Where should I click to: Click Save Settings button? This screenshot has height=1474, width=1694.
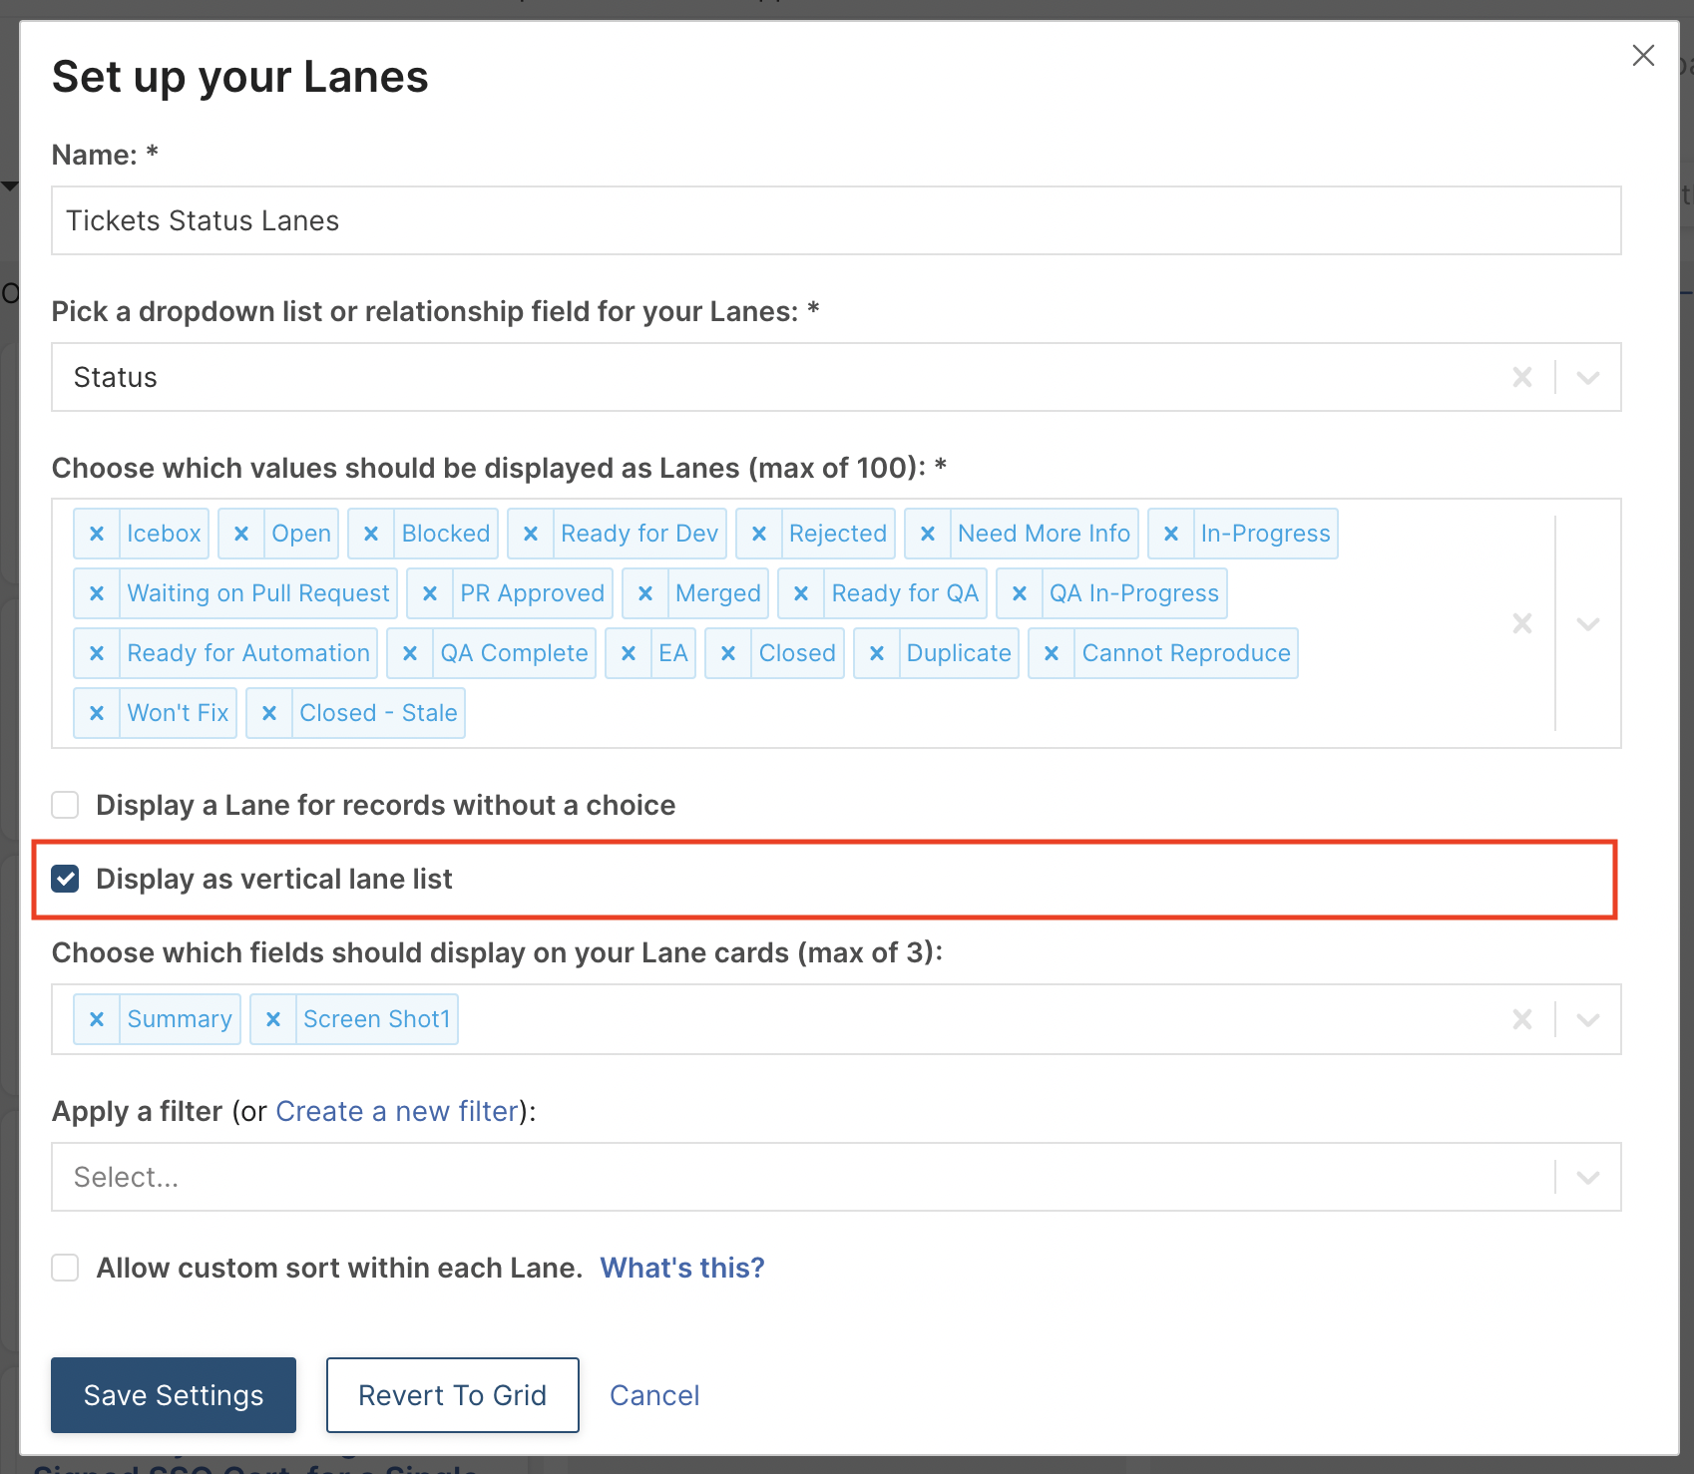pos(174,1395)
